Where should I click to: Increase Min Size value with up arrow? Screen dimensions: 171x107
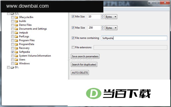[x=102, y=16]
